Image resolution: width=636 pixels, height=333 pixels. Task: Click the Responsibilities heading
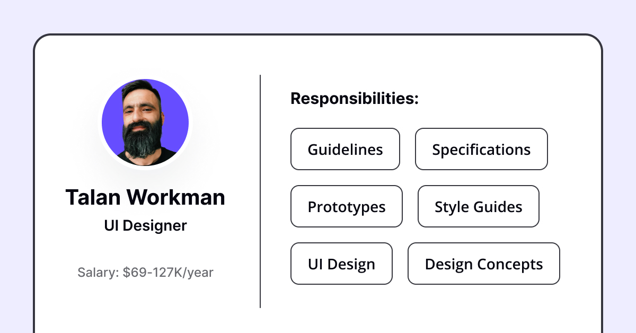pos(355,99)
